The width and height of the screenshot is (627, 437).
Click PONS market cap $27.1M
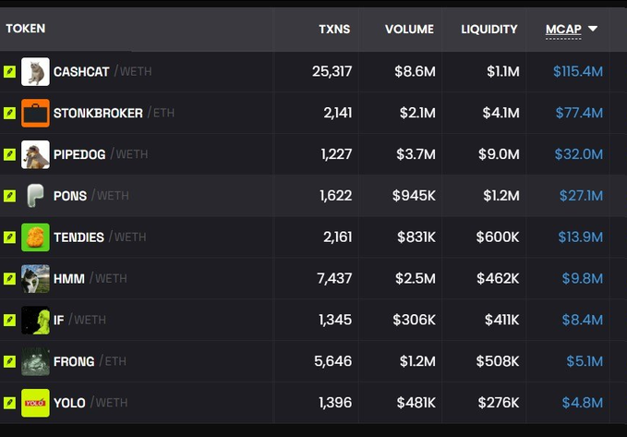(x=581, y=196)
